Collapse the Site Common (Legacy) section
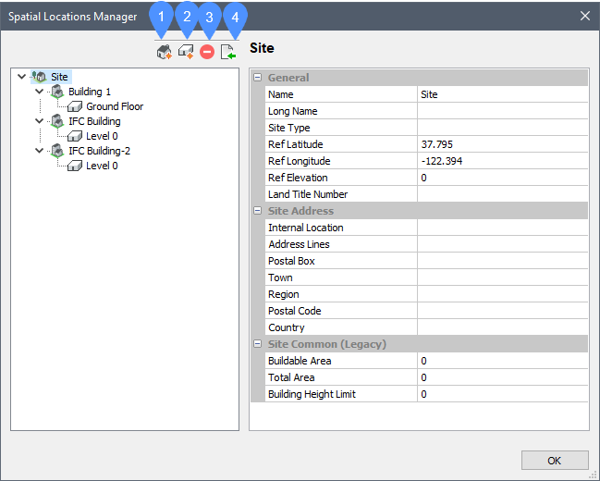 (258, 344)
